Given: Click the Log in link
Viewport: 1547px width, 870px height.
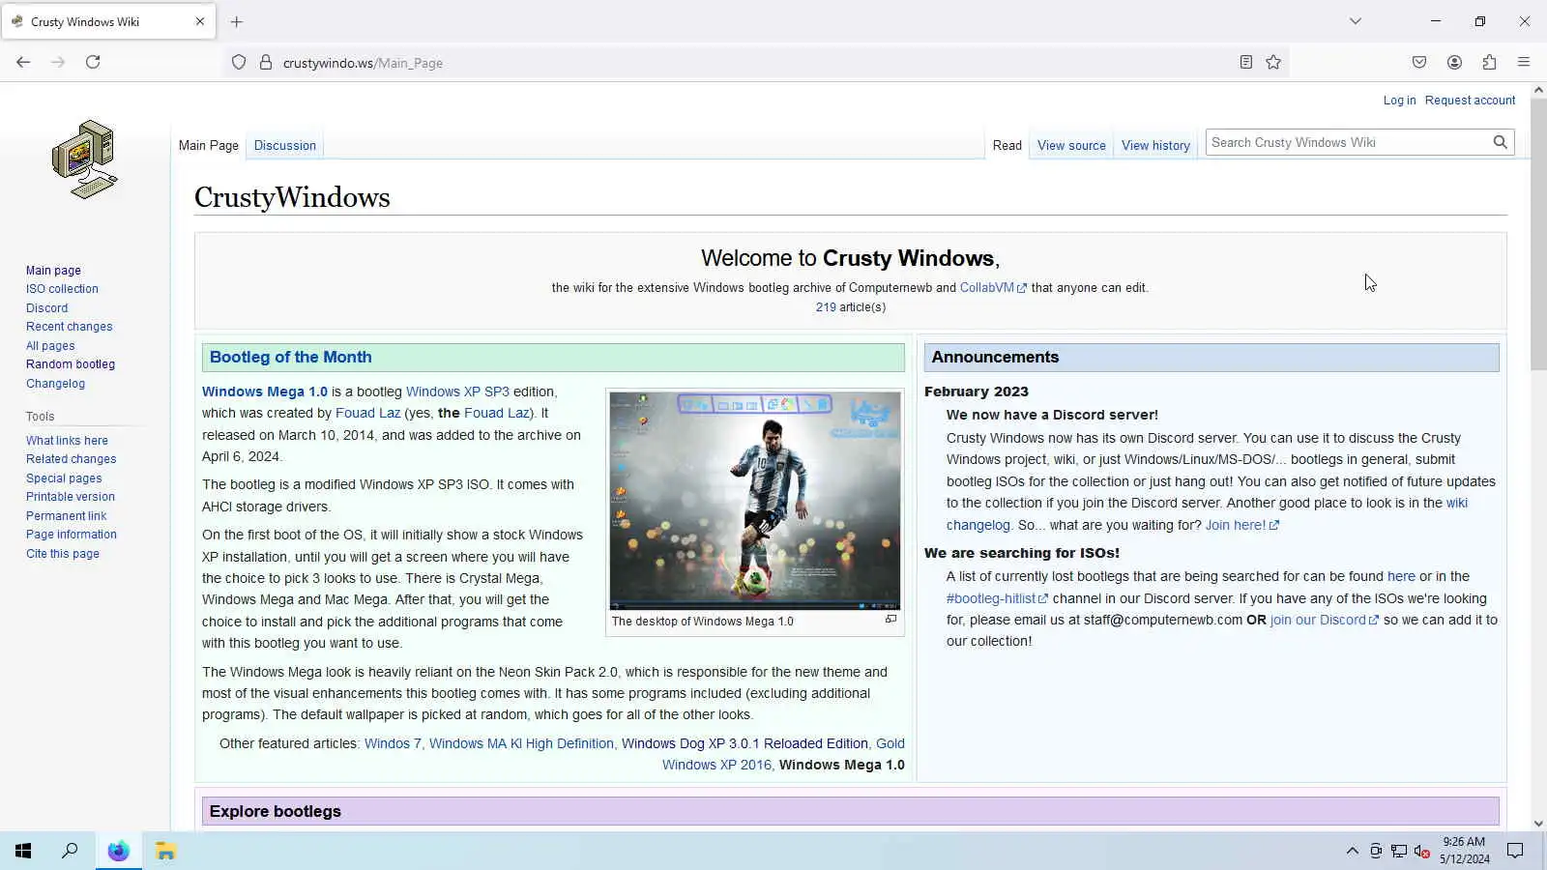Looking at the screenshot, I should 1399,100.
